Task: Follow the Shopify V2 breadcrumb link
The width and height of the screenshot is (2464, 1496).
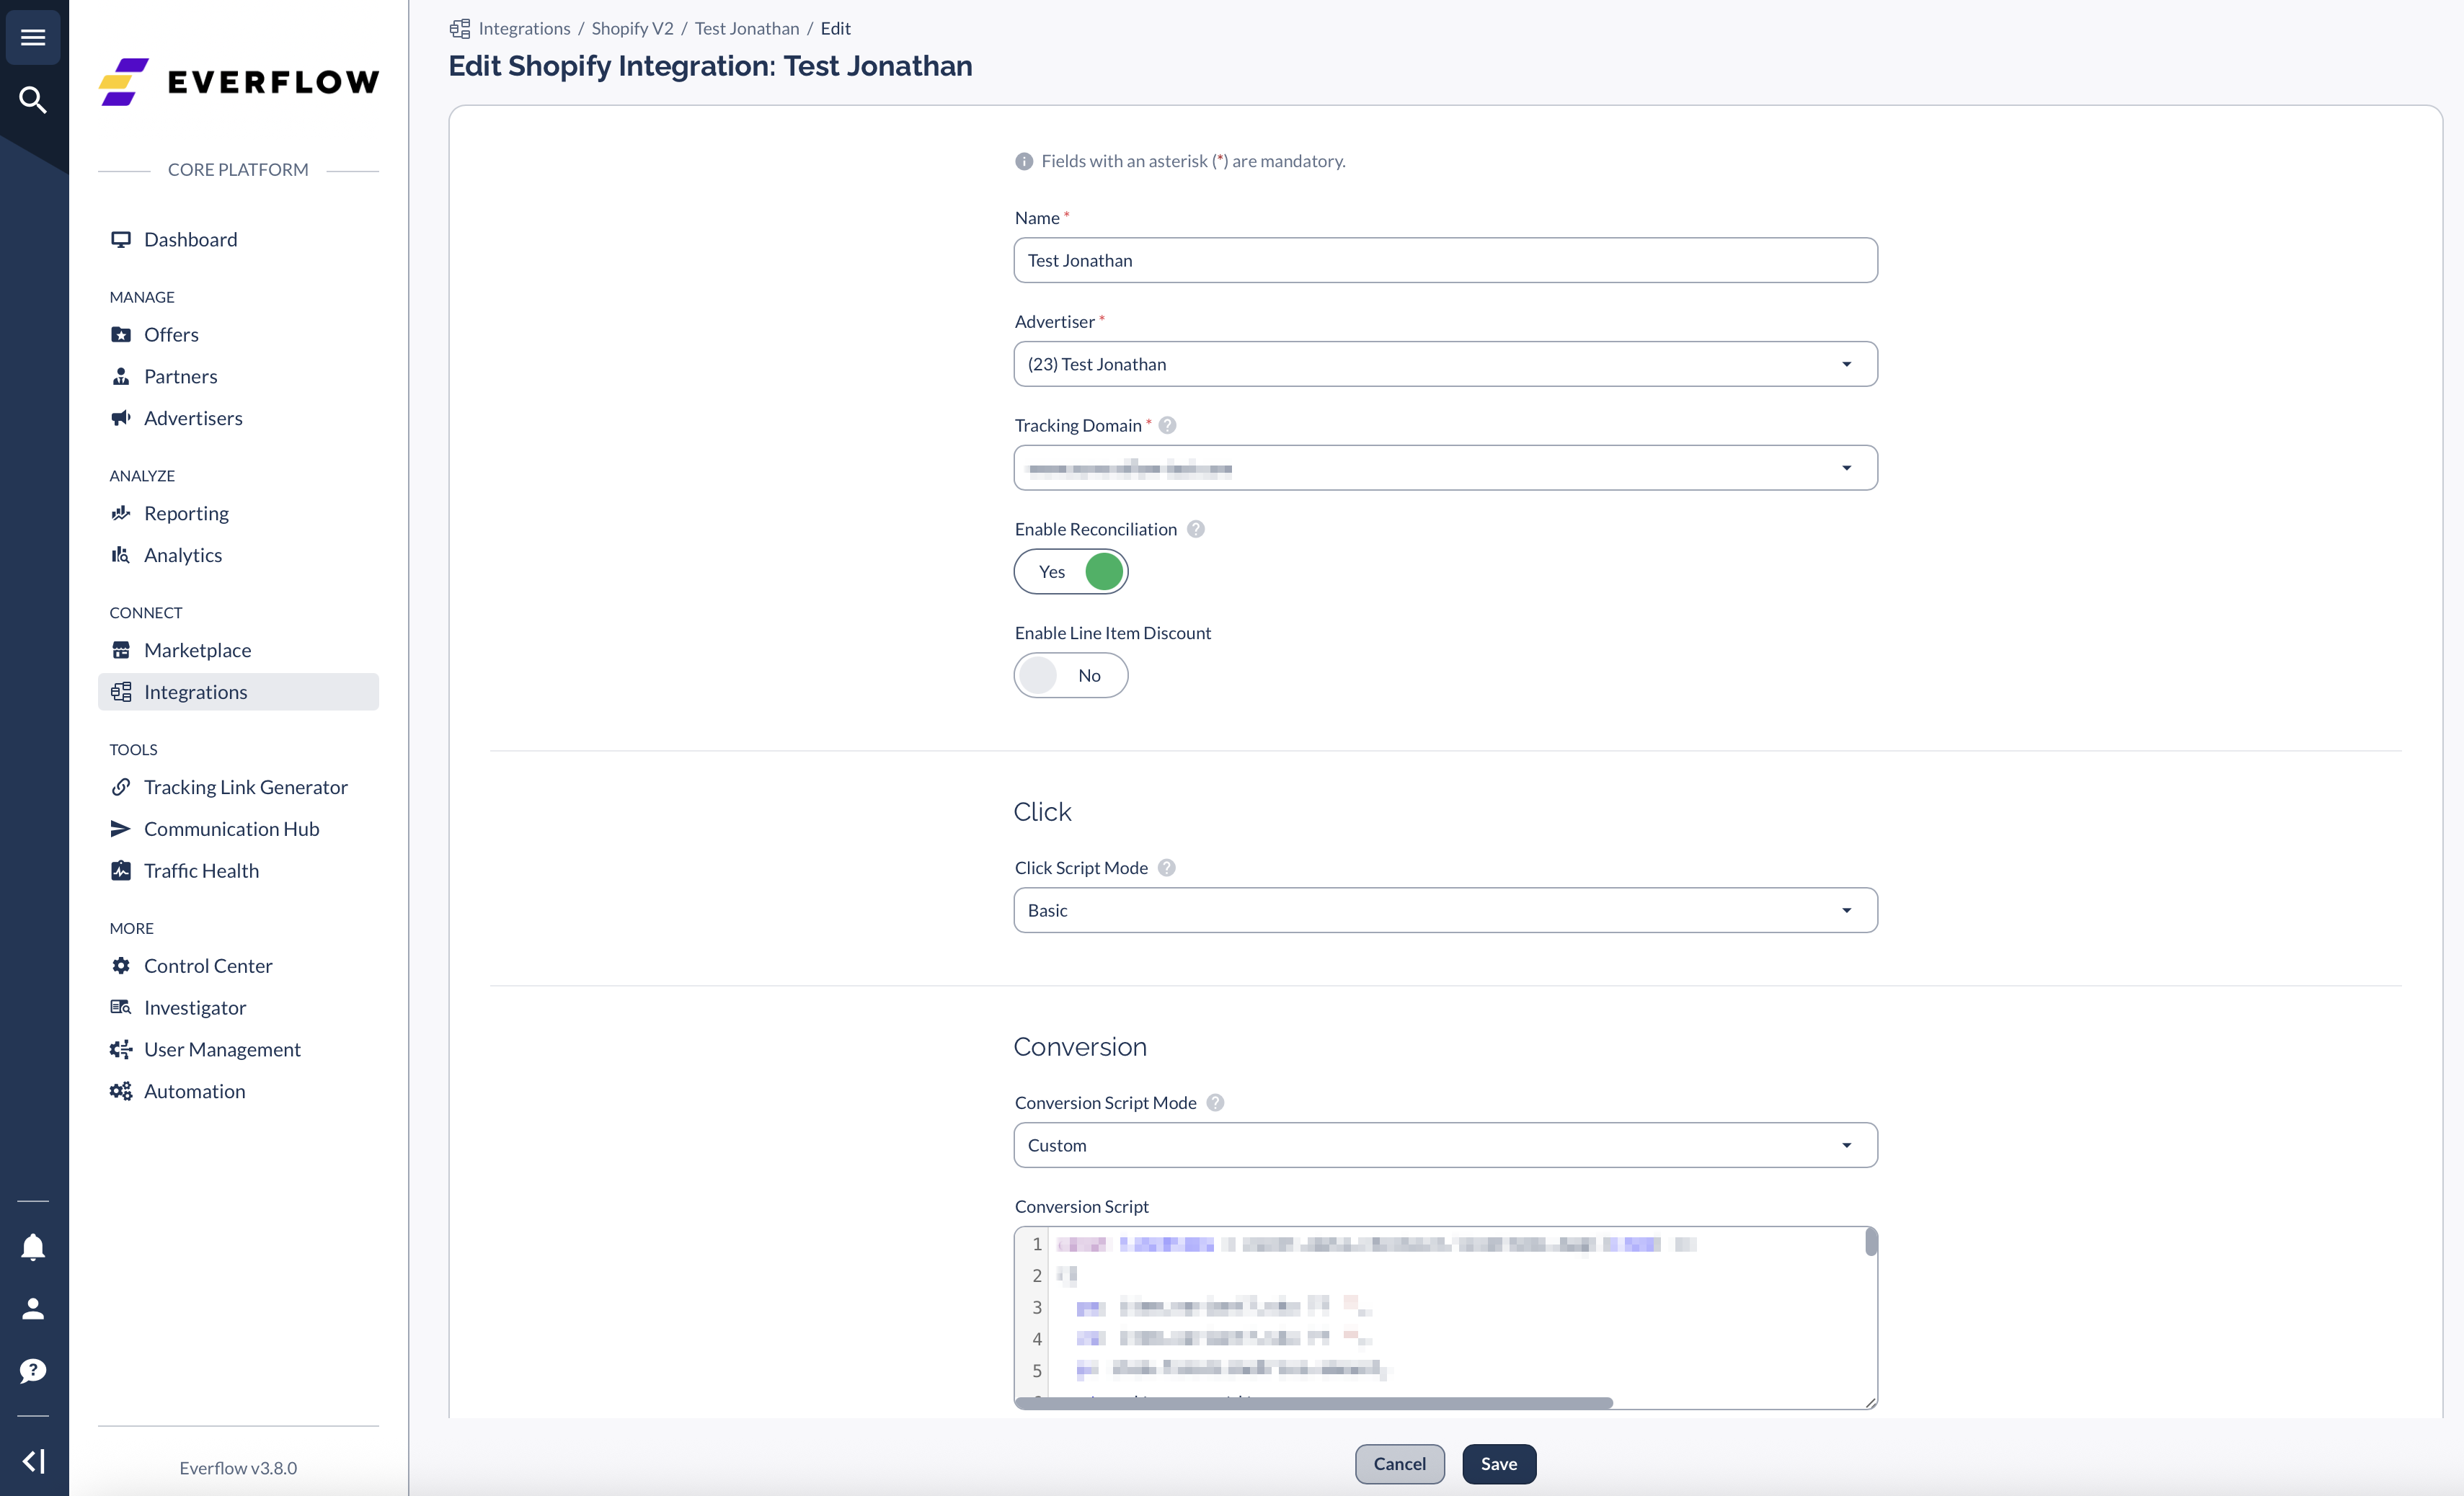Action: 632,29
